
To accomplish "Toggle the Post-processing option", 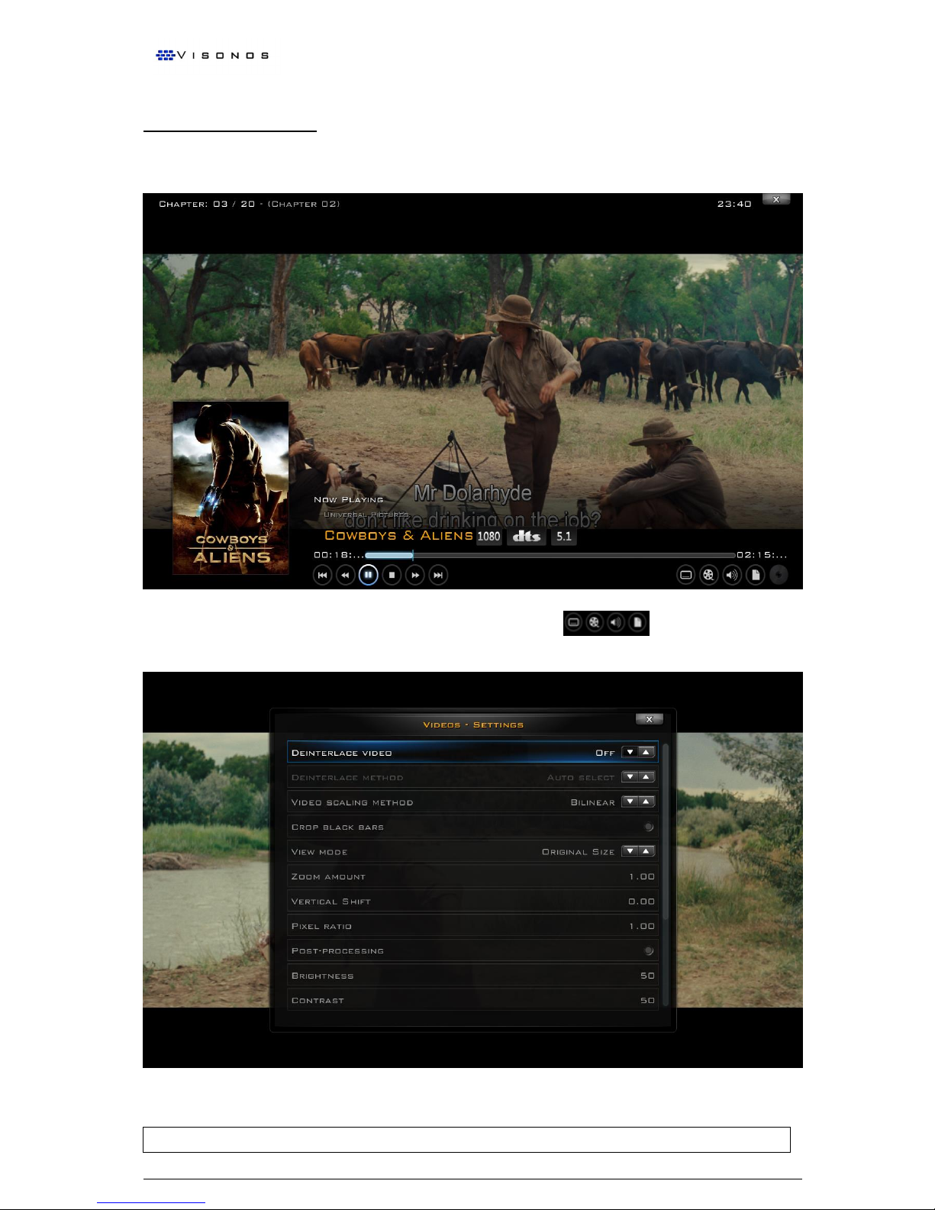I will click(x=648, y=950).
